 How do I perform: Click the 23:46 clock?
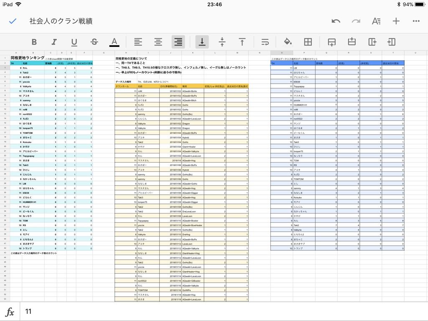pos(214,4)
